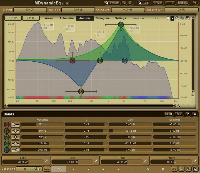
Task: Toggle the Bypass button
Action: click(x=158, y=3)
